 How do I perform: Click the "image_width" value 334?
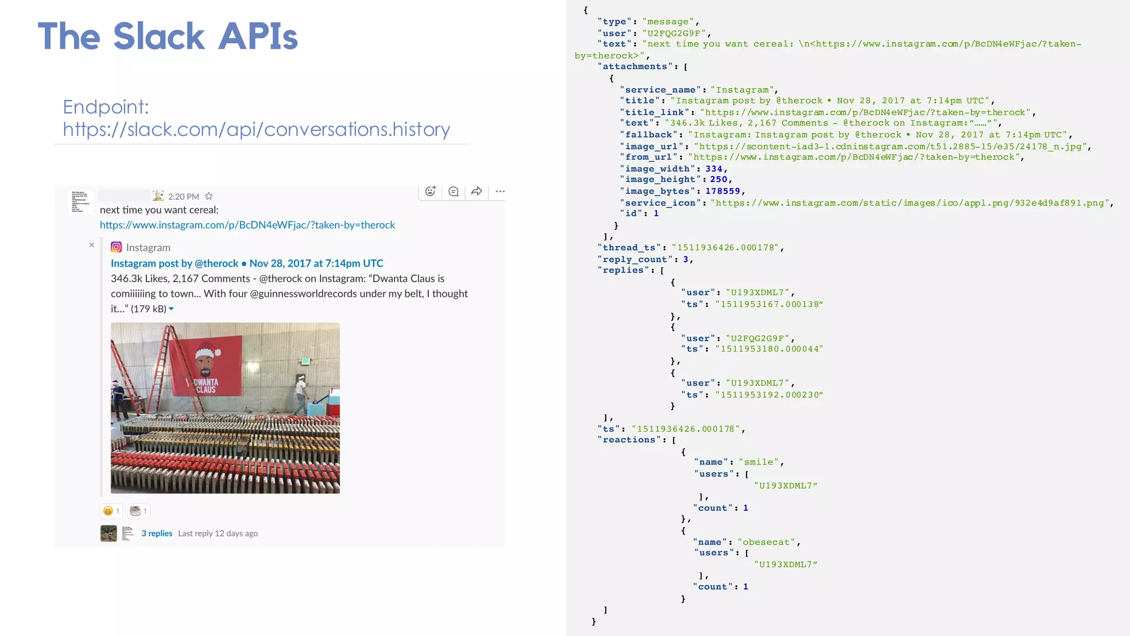[713, 169]
